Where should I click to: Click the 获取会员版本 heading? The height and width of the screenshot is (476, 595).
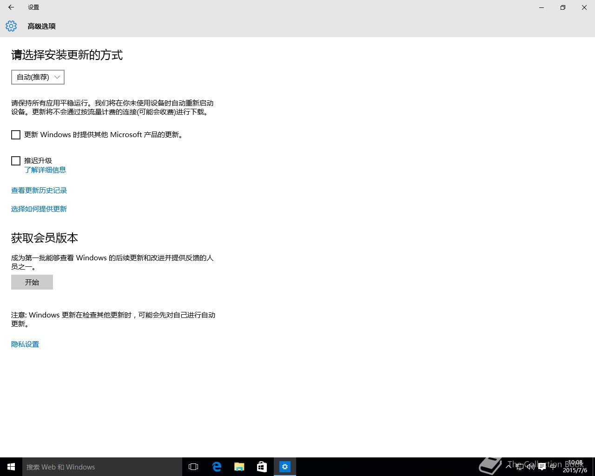(45, 238)
